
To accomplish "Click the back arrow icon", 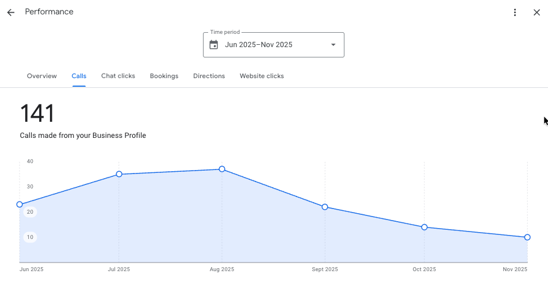I will point(11,12).
